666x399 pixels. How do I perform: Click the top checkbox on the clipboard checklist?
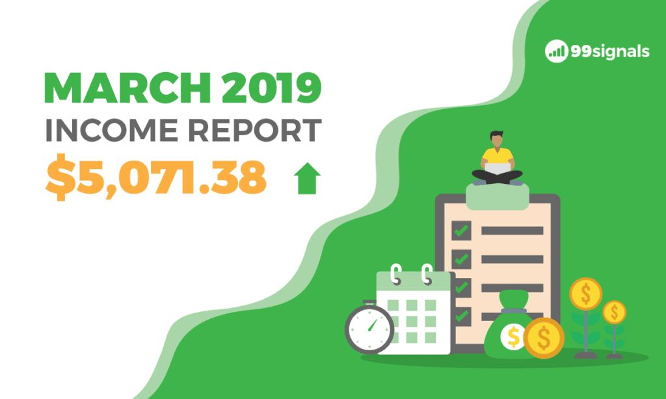tap(461, 231)
